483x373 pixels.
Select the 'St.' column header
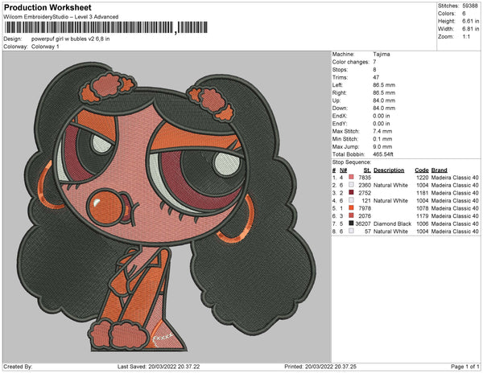click(x=367, y=170)
